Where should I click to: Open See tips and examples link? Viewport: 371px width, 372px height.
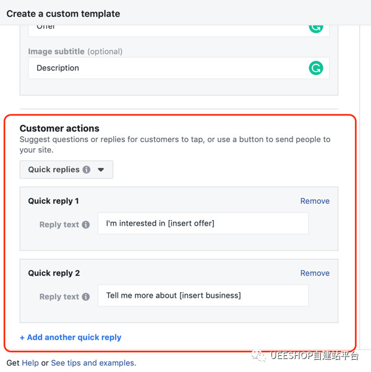tap(93, 363)
